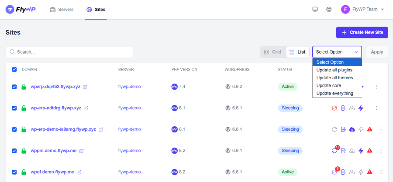Open the wp-erp-demo-ia8amg.flywp.xyz site link
The width and height of the screenshot is (393, 182).
coord(63,129)
